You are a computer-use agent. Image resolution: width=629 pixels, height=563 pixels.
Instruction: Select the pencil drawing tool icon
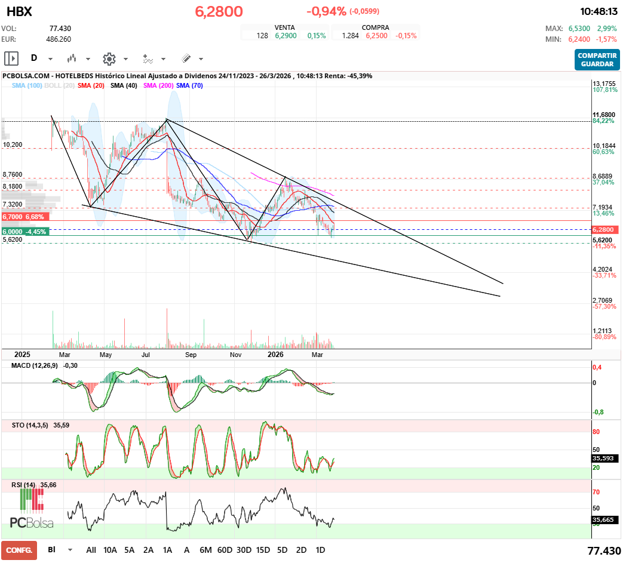pyautogui.click(x=186, y=59)
